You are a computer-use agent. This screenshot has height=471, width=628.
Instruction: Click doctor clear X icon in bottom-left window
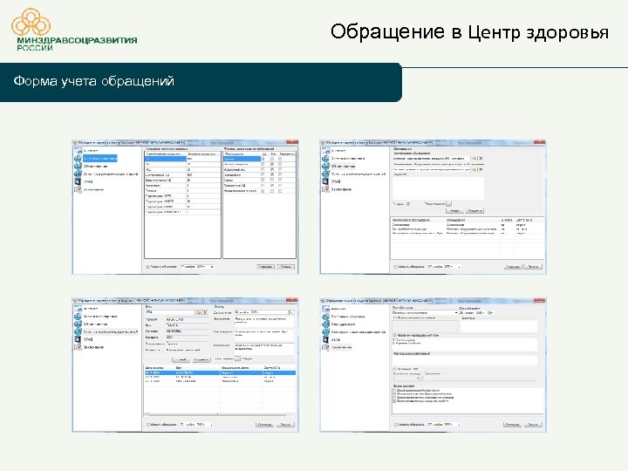click(x=205, y=311)
